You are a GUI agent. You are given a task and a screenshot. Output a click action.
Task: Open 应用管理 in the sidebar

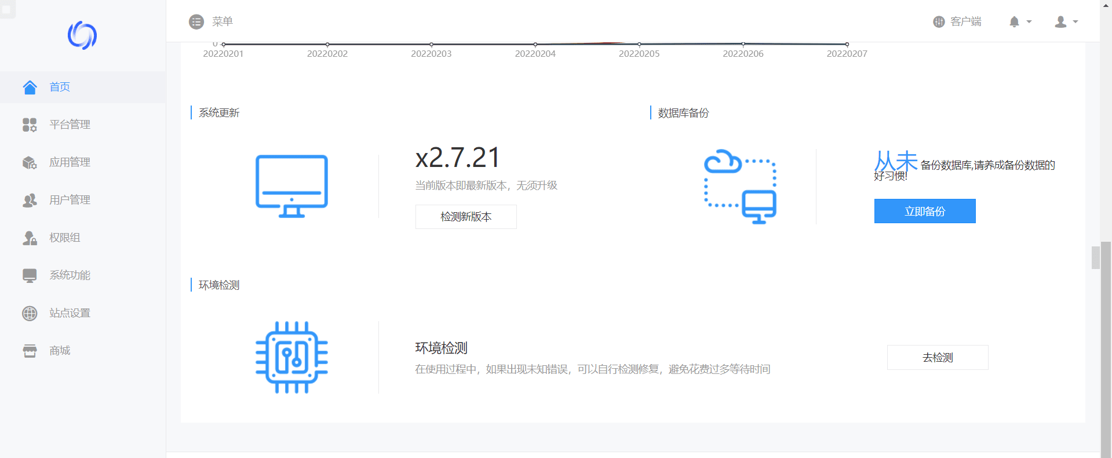(x=83, y=162)
